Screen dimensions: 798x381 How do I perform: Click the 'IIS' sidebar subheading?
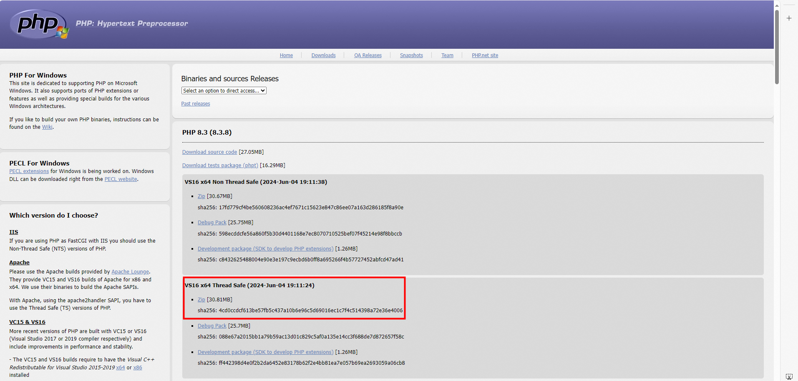point(14,232)
